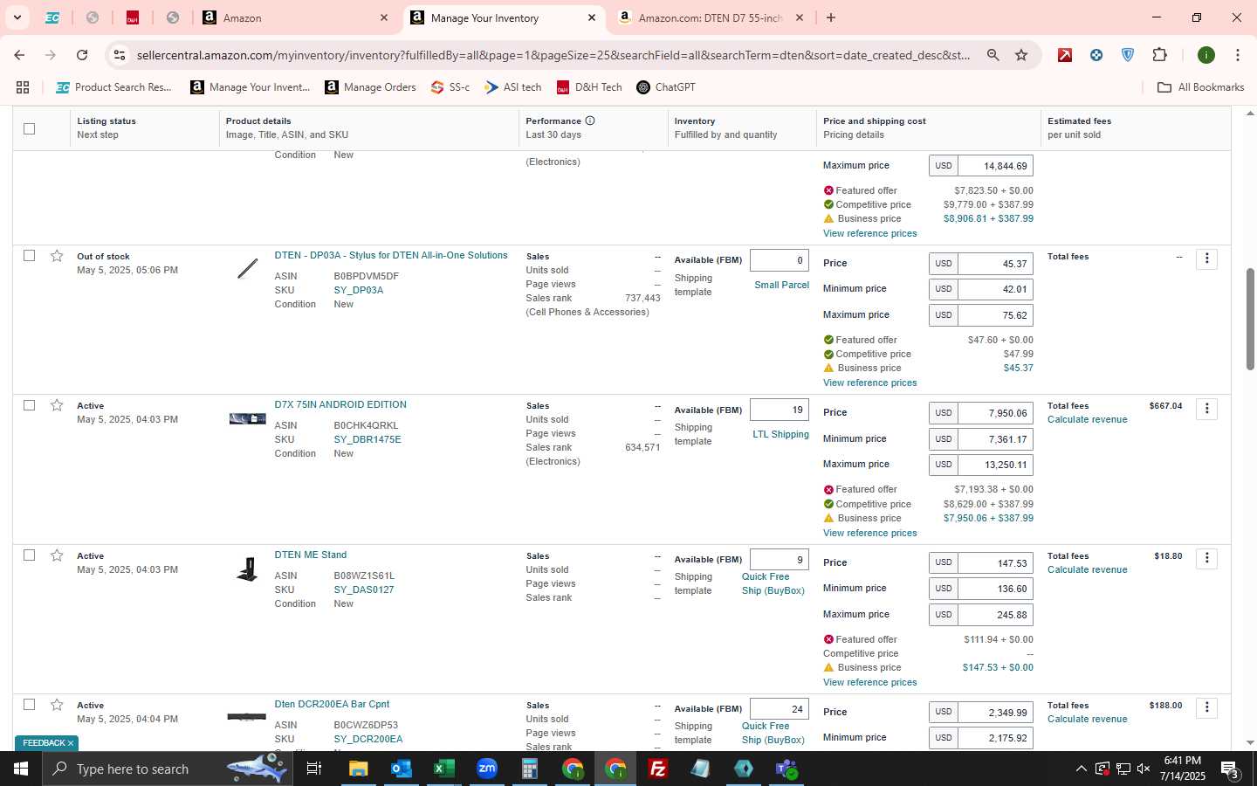
Task: Open FileZilla from the taskbar
Action: point(658,769)
